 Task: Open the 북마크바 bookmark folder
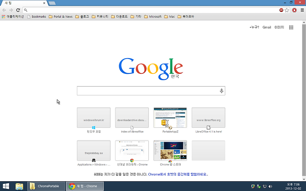(186, 17)
